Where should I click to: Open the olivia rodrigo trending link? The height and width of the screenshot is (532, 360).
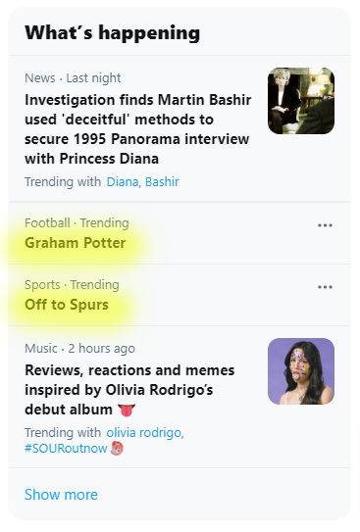click(x=144, y=433)
